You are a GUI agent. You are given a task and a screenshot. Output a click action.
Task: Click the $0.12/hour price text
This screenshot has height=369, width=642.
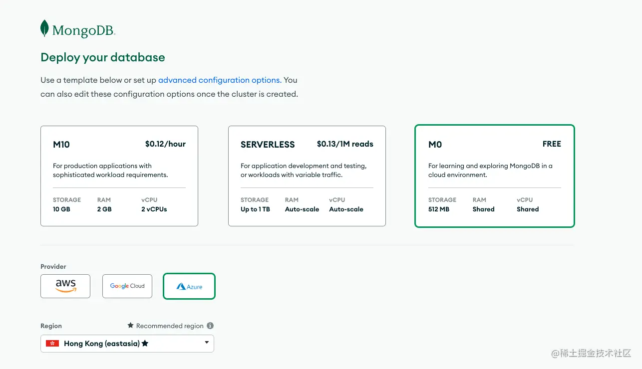coord(165,144)
